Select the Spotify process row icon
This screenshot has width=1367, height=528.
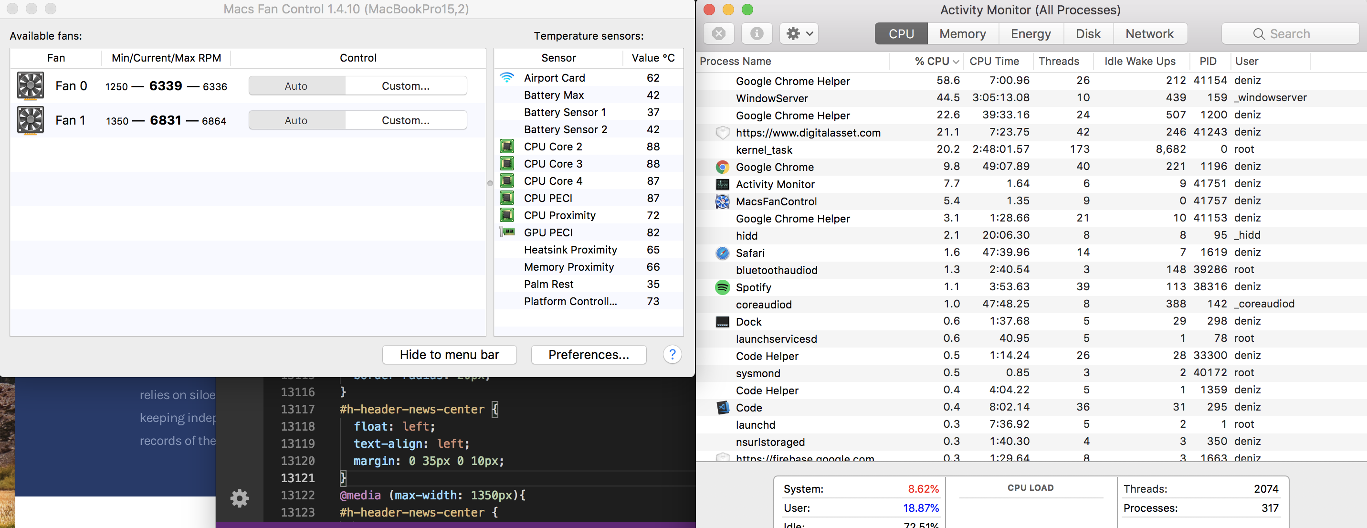(x=722, y=287)
